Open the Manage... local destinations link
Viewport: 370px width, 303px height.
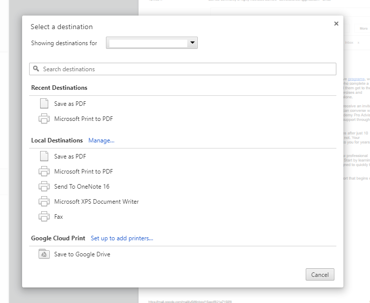point(101,140)
